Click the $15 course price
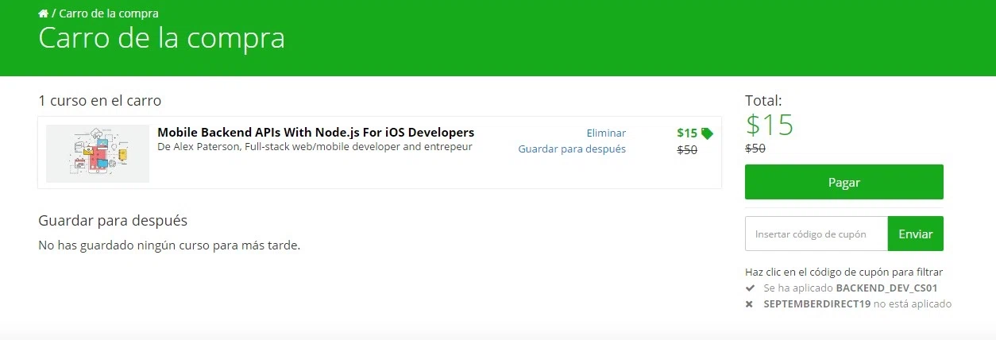 point(687,133)
